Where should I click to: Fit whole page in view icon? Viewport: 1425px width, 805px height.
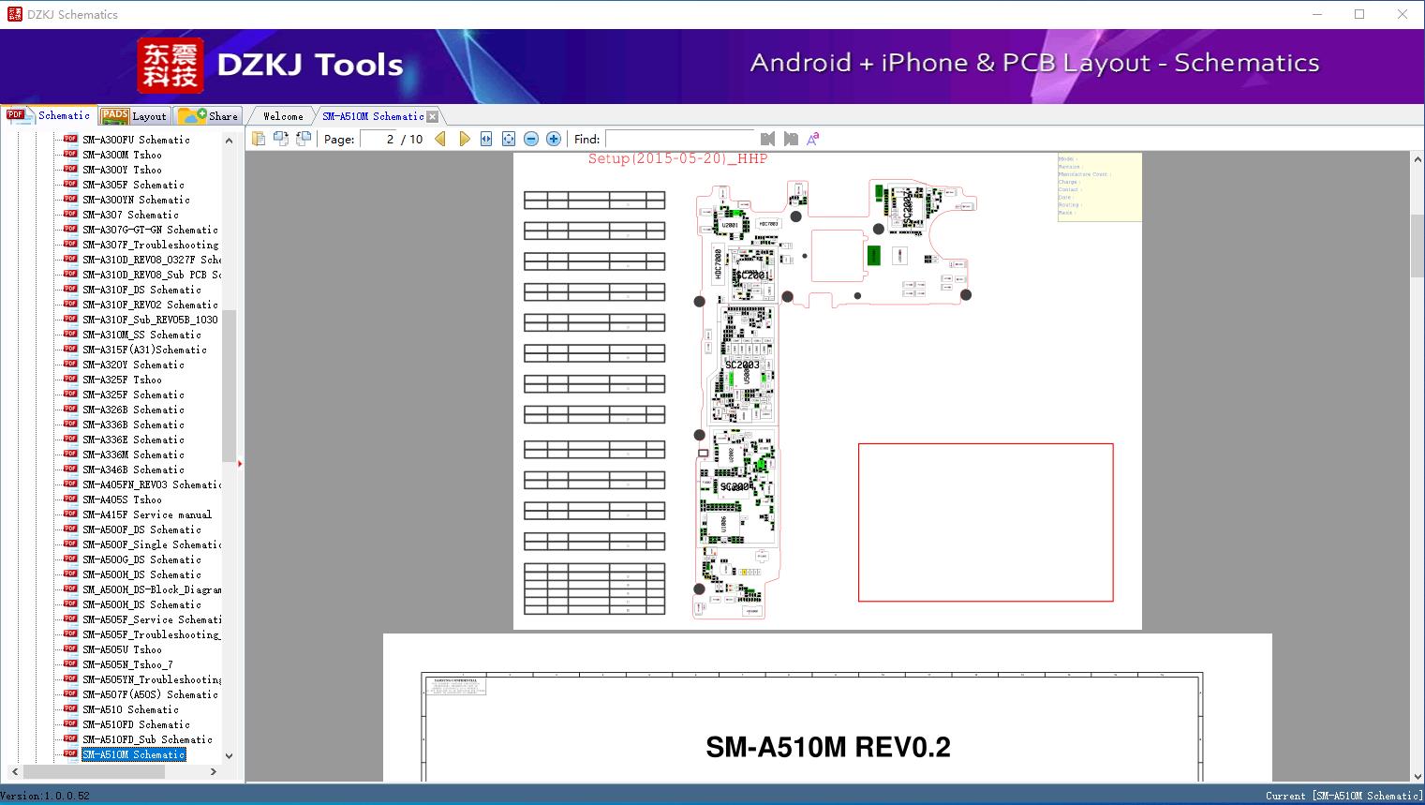pos(509,139)
